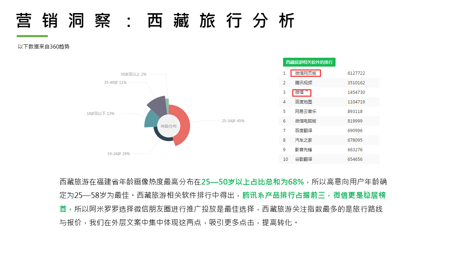Click the 微信电脑版 entry

(x=305, y=121)
